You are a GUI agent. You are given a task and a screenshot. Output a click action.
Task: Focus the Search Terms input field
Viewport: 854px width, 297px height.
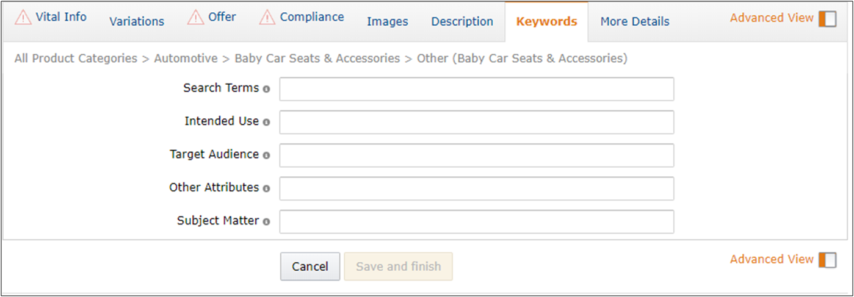476,89
